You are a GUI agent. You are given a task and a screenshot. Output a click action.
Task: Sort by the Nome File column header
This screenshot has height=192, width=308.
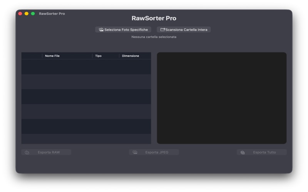67,56
